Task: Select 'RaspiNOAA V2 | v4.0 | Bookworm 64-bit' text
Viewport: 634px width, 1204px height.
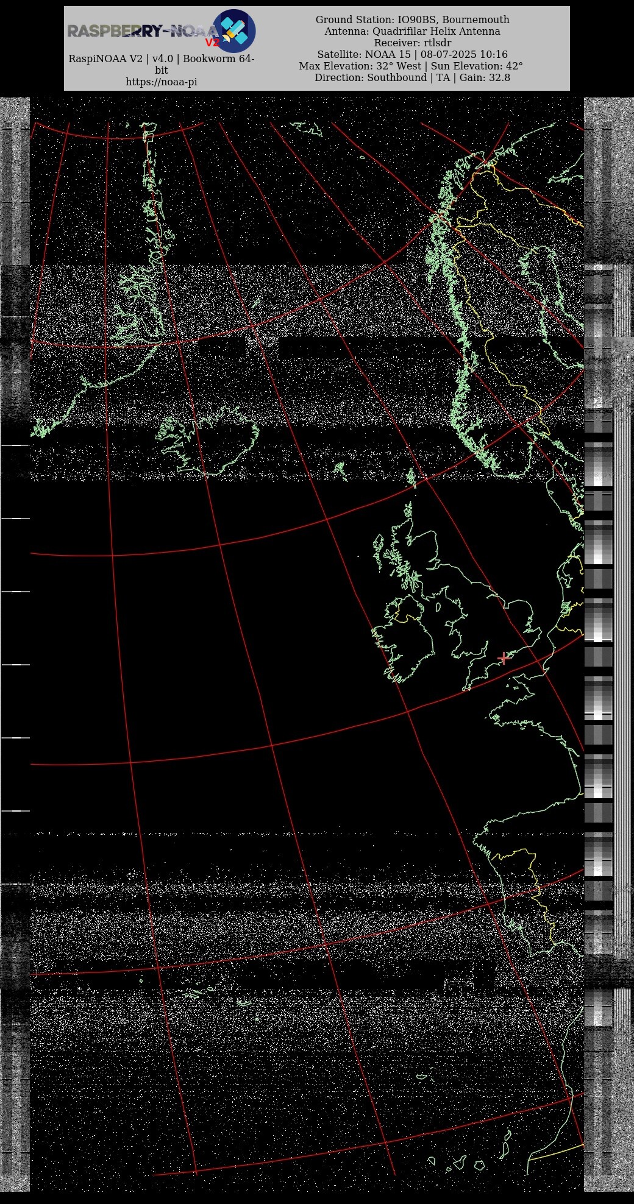Action: point(162,65)
